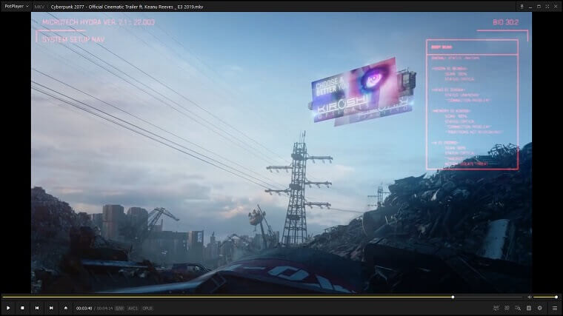The height and width of the screenshot is (316, 563).
Task: Mute audio with the speaker icon
Action: 529,297
